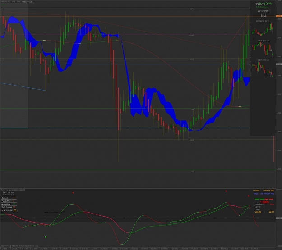Click the green dot signal in indicator window
The width and height of the screenshot is (282, 250).
coord(46,237)
